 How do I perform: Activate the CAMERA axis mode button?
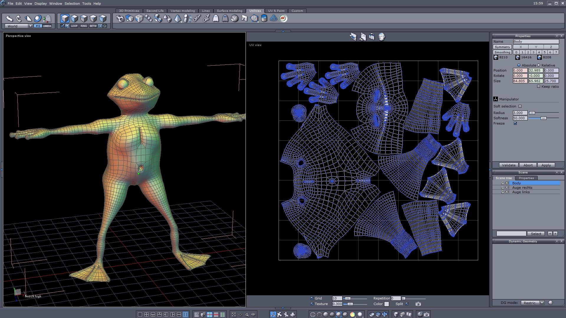tap(47, 26)
